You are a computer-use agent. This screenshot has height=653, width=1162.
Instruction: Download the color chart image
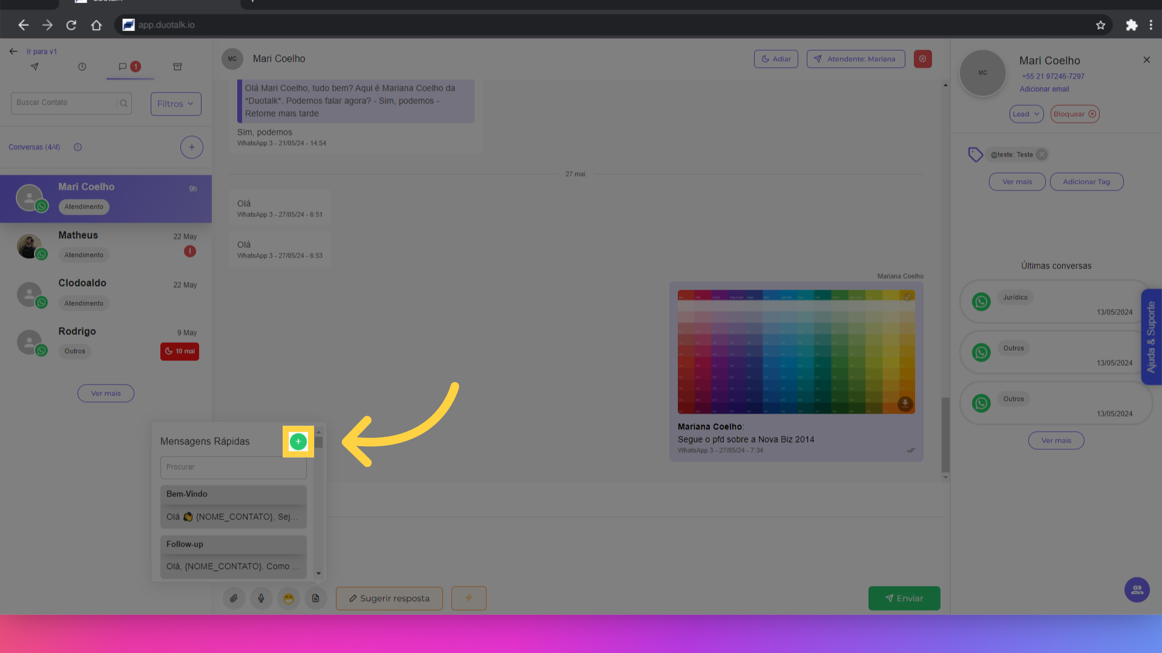coord(905,403)
